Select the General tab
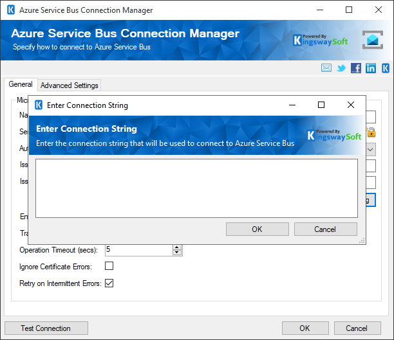This screenshot has width=394, height=340. point(21,84)
